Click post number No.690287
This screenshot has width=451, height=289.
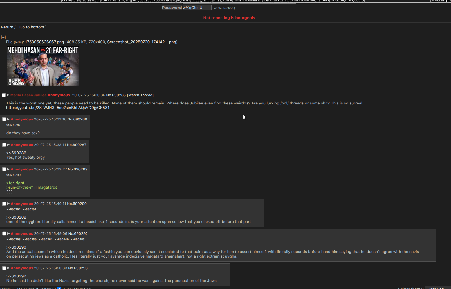pos(77,145)
